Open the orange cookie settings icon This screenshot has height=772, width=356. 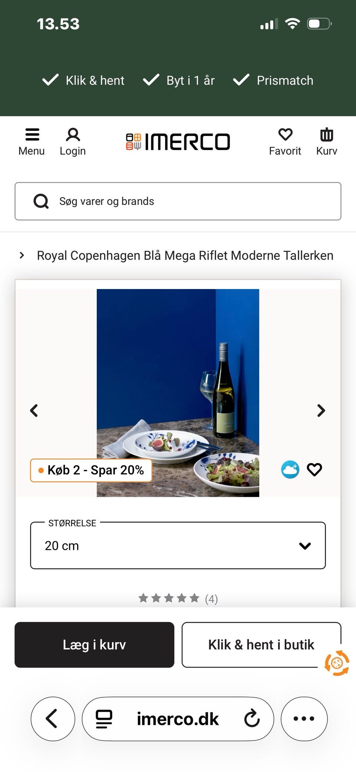point(337,663)
